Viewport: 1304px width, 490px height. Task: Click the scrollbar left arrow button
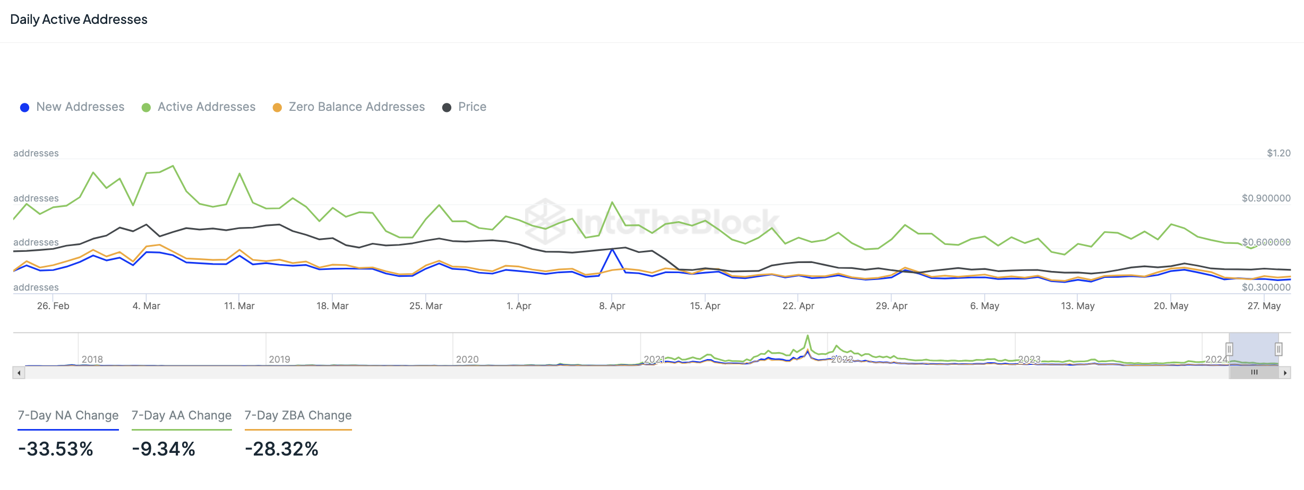click(x=19, y=373)
